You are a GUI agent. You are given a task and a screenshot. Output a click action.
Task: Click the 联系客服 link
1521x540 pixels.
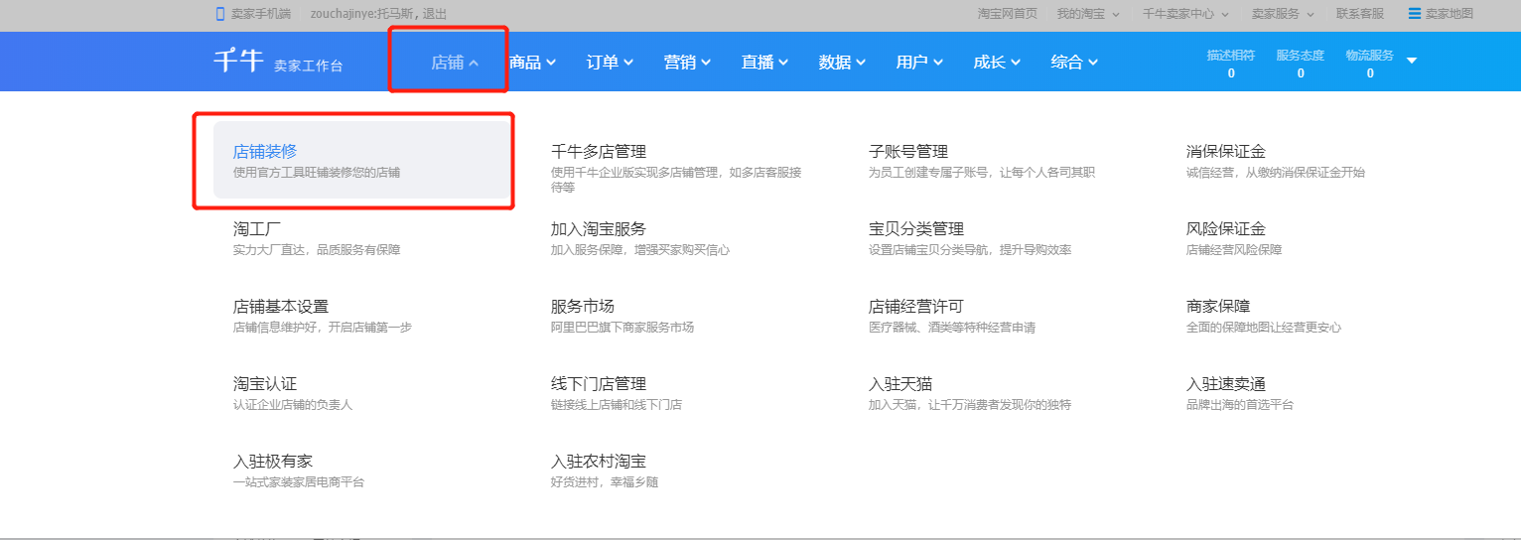click(1360, 14)
